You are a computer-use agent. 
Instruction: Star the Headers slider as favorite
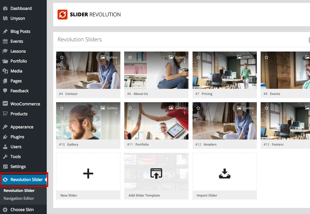pos(198,108)
